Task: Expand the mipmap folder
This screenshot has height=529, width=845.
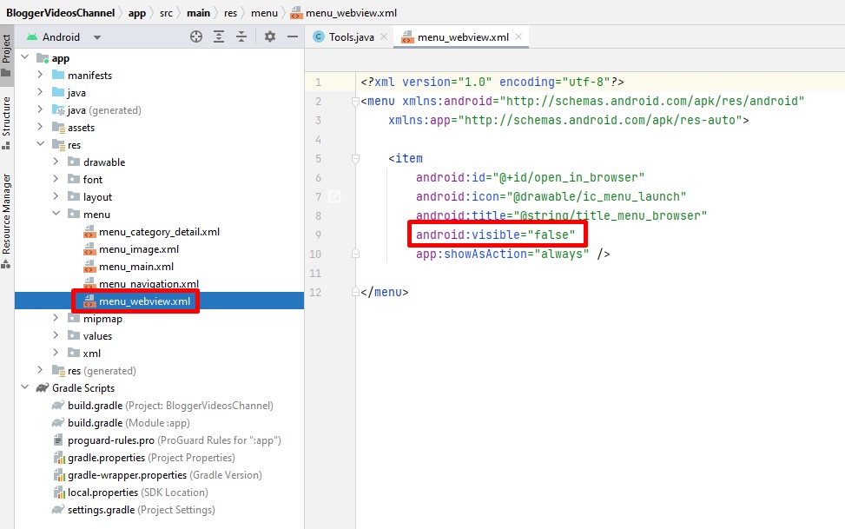Action: [56, 318]
